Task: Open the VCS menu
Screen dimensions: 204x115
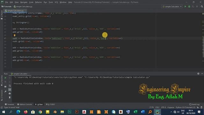Action: (x=56, y=2)
